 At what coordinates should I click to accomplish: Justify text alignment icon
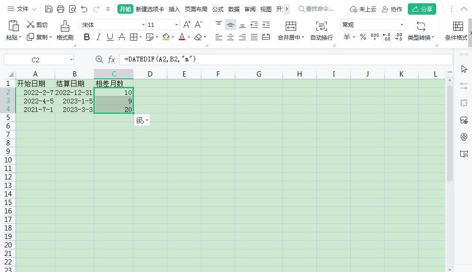click(x=254, y=37)
